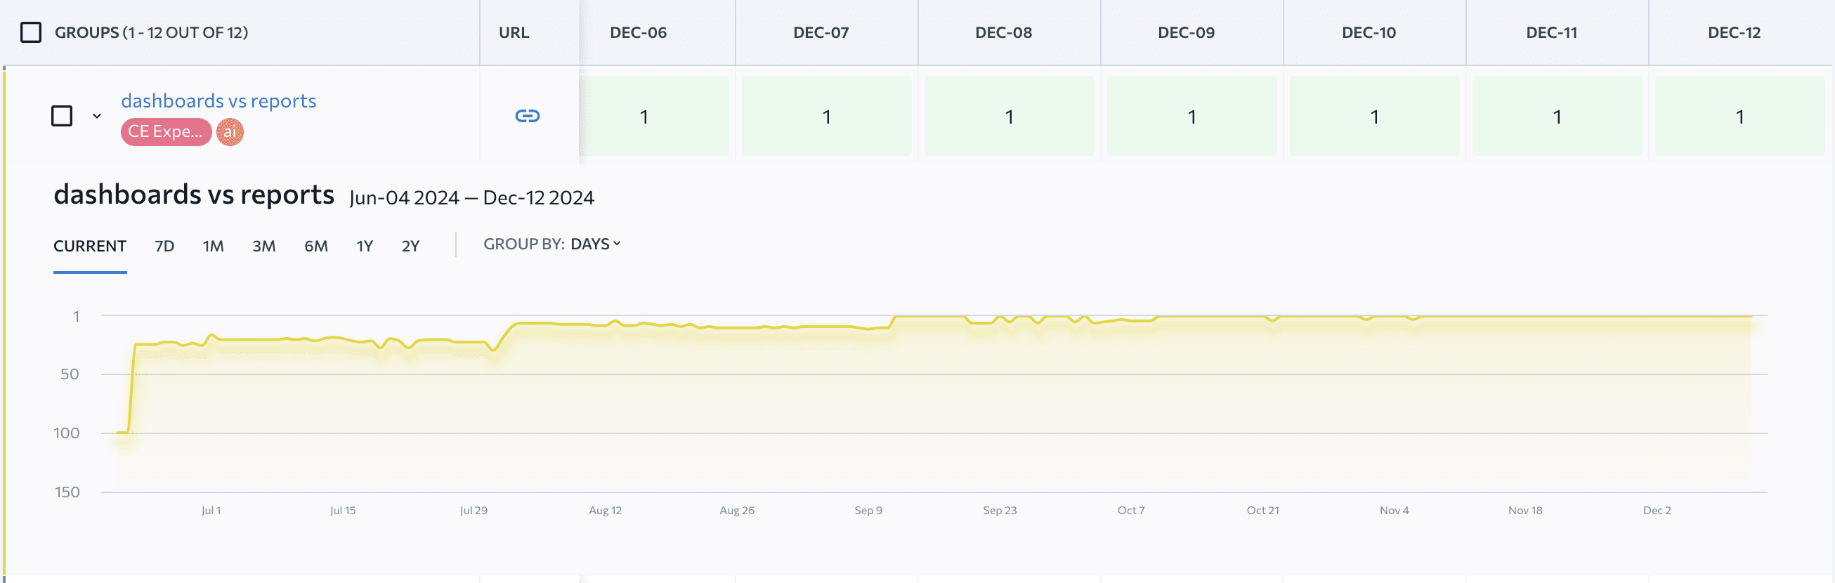
Task: Open the URL link icon for dashboards vs reports
Action: (x=527, y=115)
